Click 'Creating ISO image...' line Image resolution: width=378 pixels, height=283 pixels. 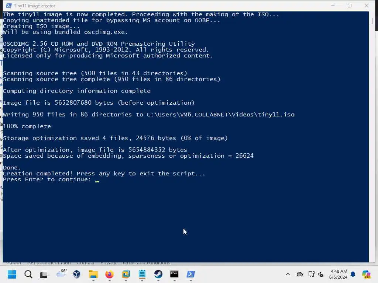(x=41, y=26)
